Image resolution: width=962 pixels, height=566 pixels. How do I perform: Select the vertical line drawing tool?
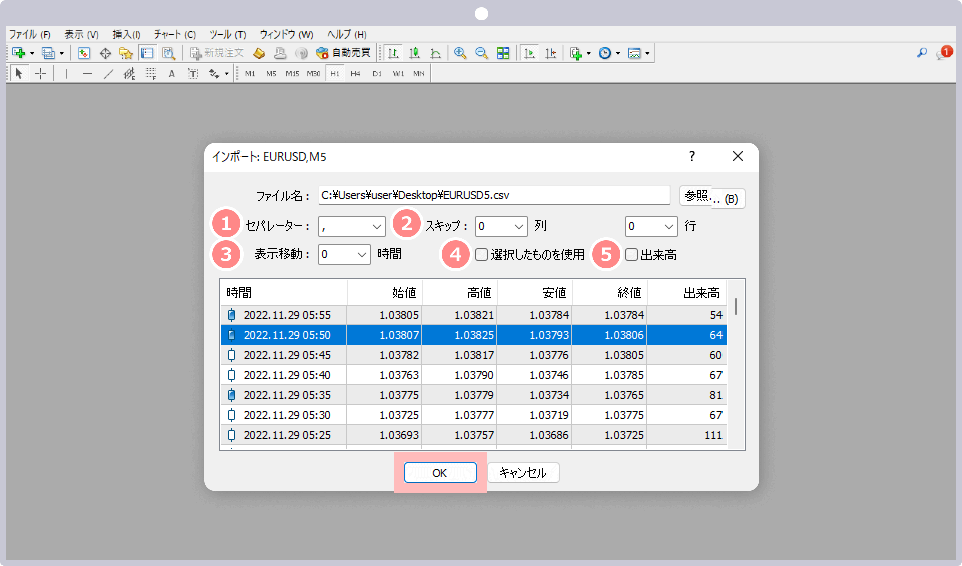tap(66, 74)
